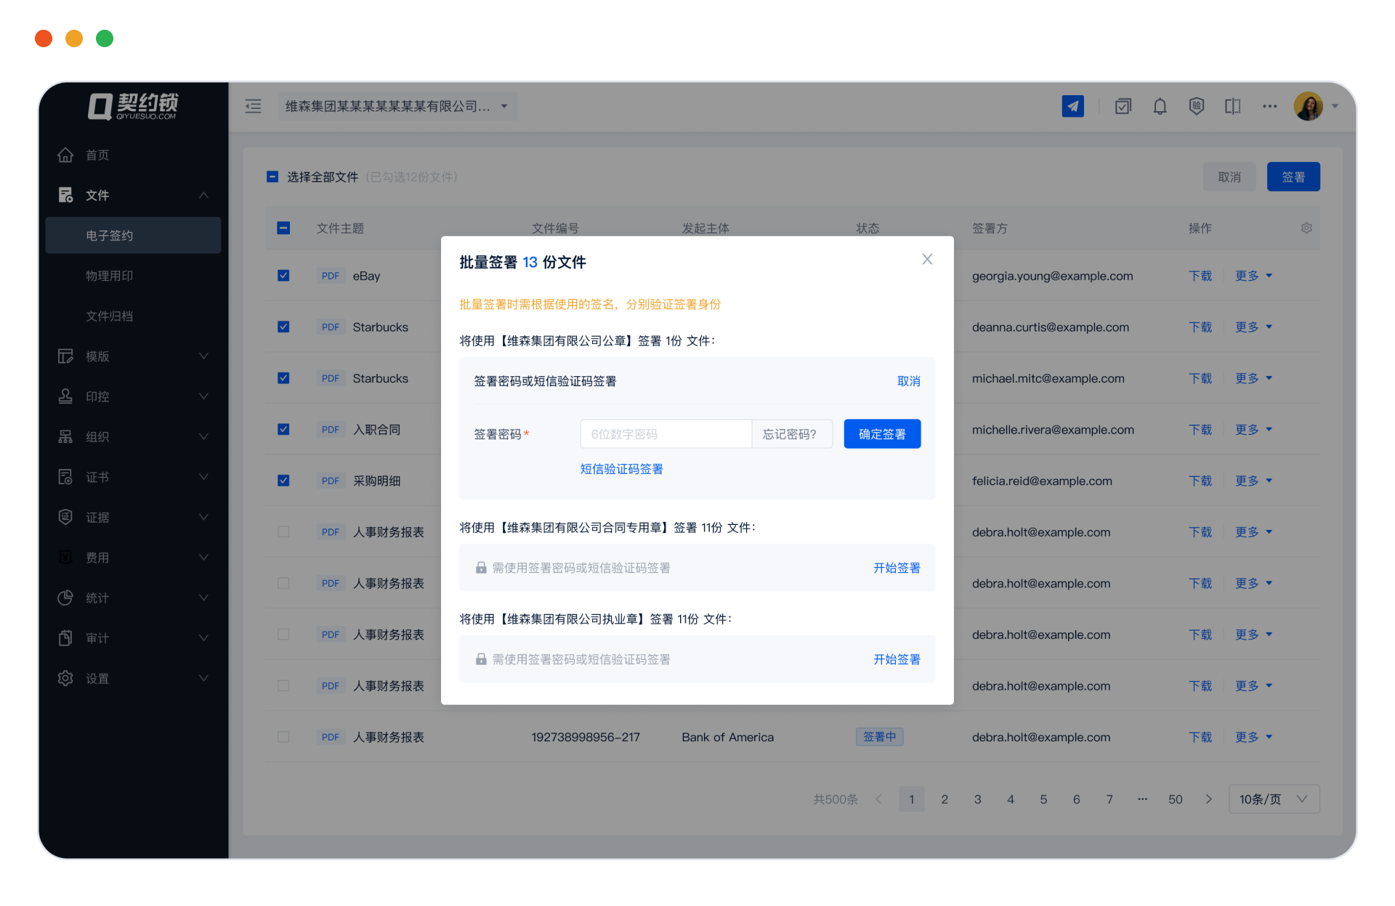Focus the 6位数字密码 input field
1395x906 pixels.
point(665,434)
